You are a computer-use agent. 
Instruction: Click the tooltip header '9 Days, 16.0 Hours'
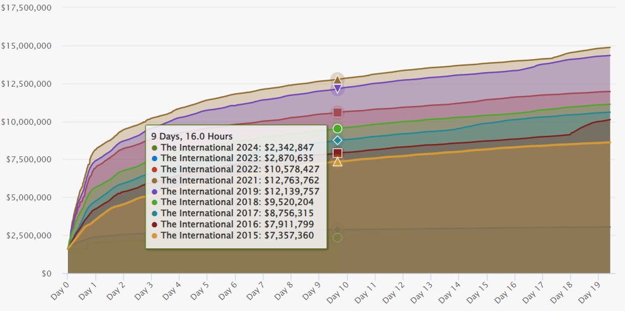click(x=191, y=136)
